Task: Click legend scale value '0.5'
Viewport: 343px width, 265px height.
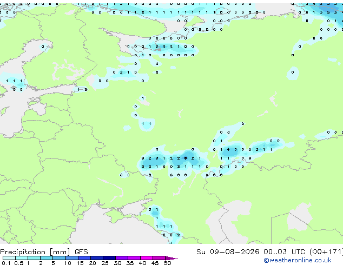Action: click(x=19, y=263)
